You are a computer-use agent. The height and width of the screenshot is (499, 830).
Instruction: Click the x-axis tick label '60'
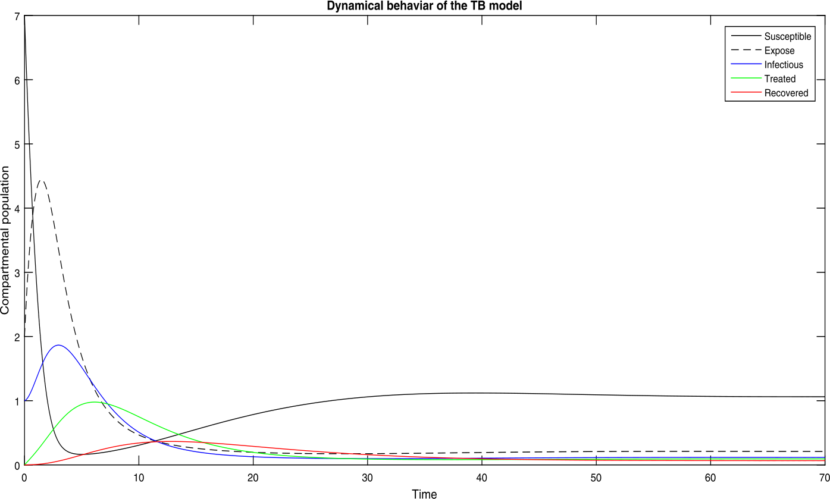coord(710,478)
